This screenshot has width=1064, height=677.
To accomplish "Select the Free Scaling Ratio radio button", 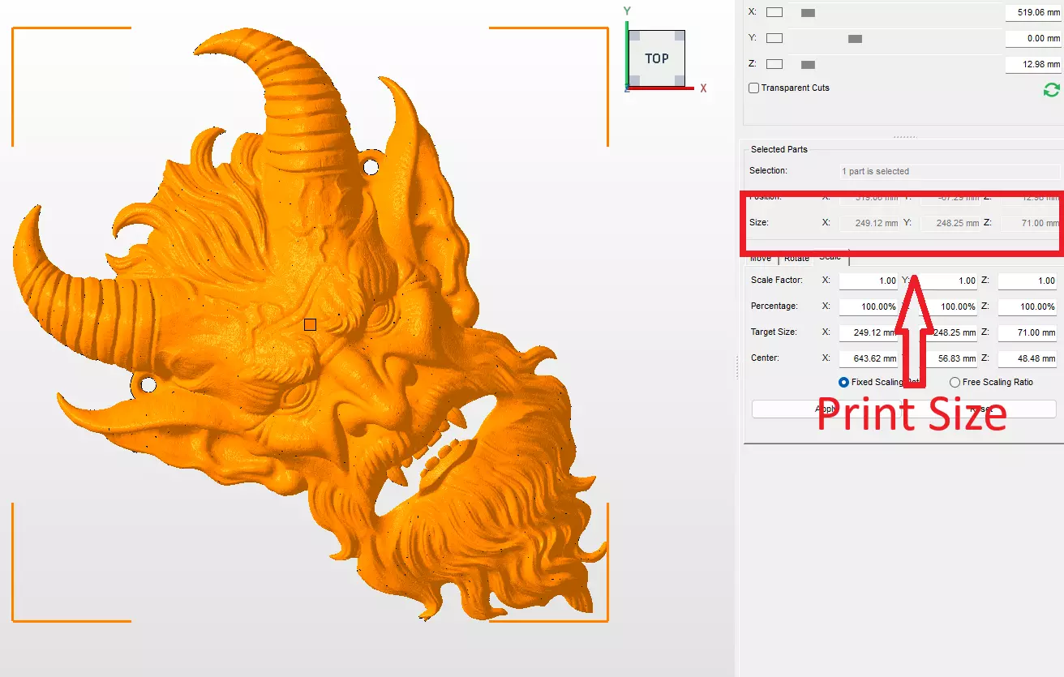I will pyautogui.click(x=955, y=382).
